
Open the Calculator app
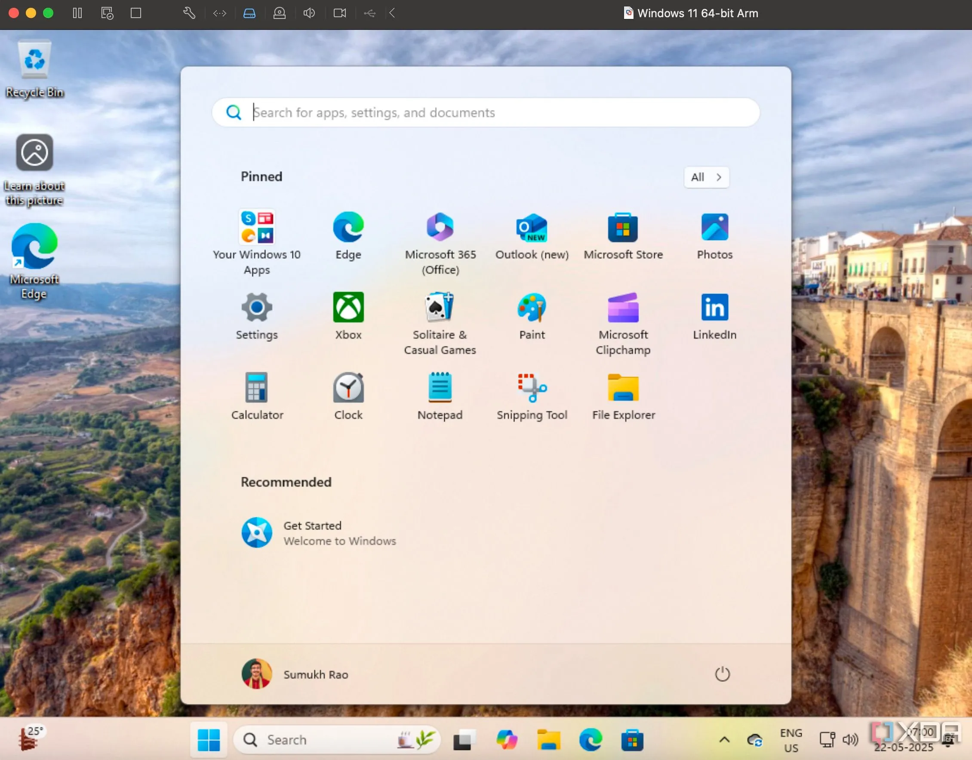257,396
